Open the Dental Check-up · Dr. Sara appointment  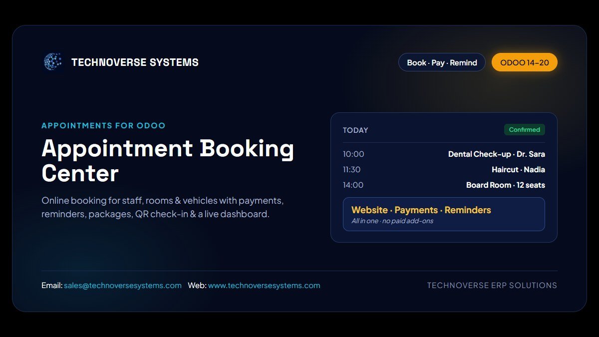coord(497,154)
